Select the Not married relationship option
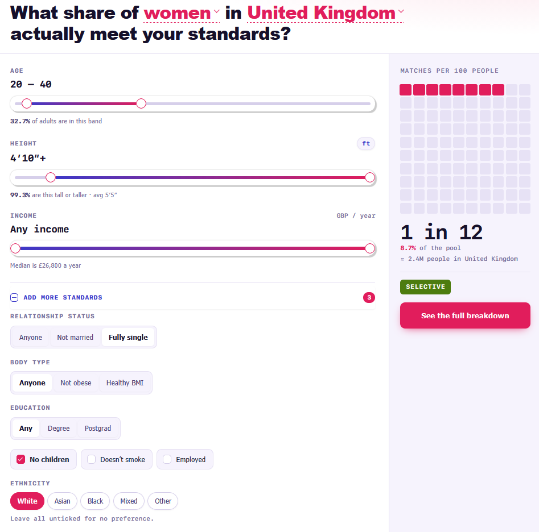The image size is (539, 532). (x=75, y=337)
